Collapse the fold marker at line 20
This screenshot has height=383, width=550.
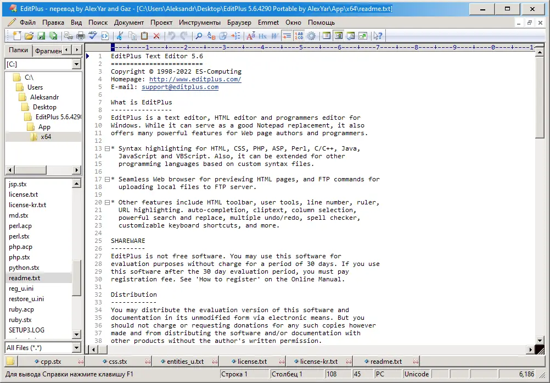[108, 203]
